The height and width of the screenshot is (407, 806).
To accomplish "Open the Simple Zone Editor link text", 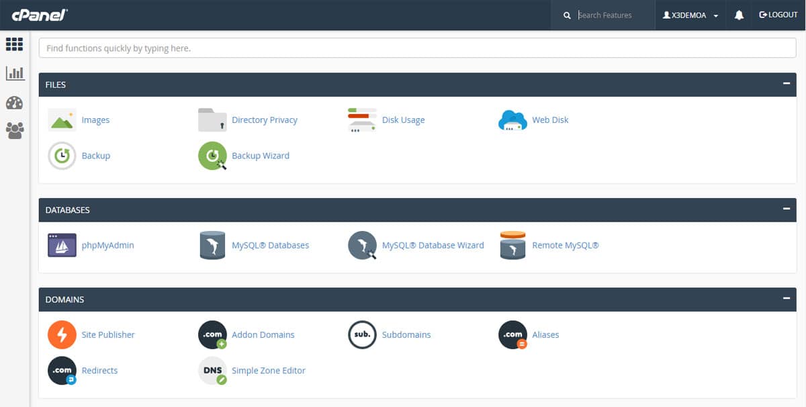I will tap(269, 371).
